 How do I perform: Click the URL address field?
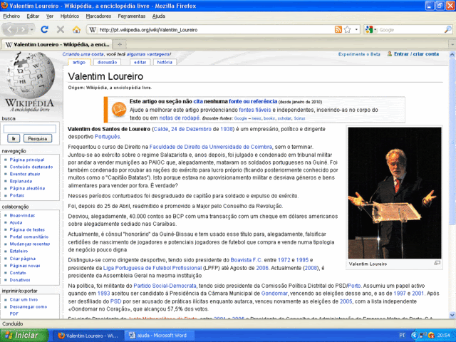click(216, 29)
